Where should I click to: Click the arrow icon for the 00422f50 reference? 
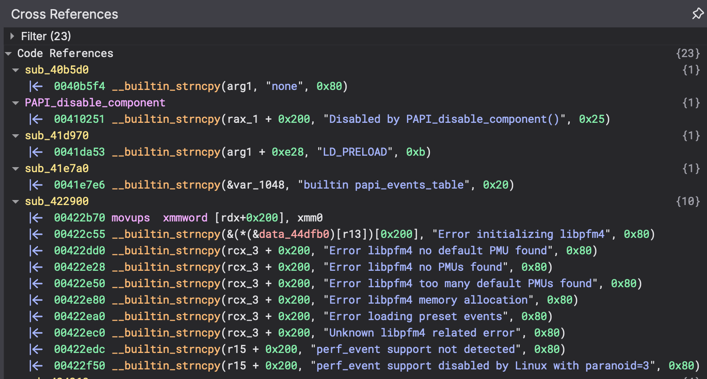(x=36, y=365)
